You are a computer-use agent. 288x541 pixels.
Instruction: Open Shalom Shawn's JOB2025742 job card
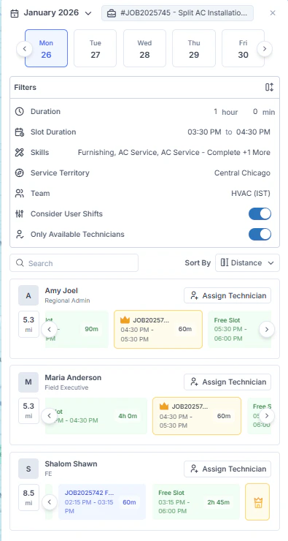click(x=102, y=502)
